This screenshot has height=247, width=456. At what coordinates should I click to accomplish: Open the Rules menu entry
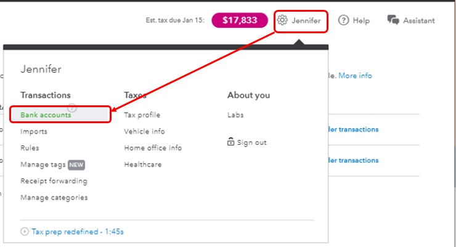click(x=30, y=148)
